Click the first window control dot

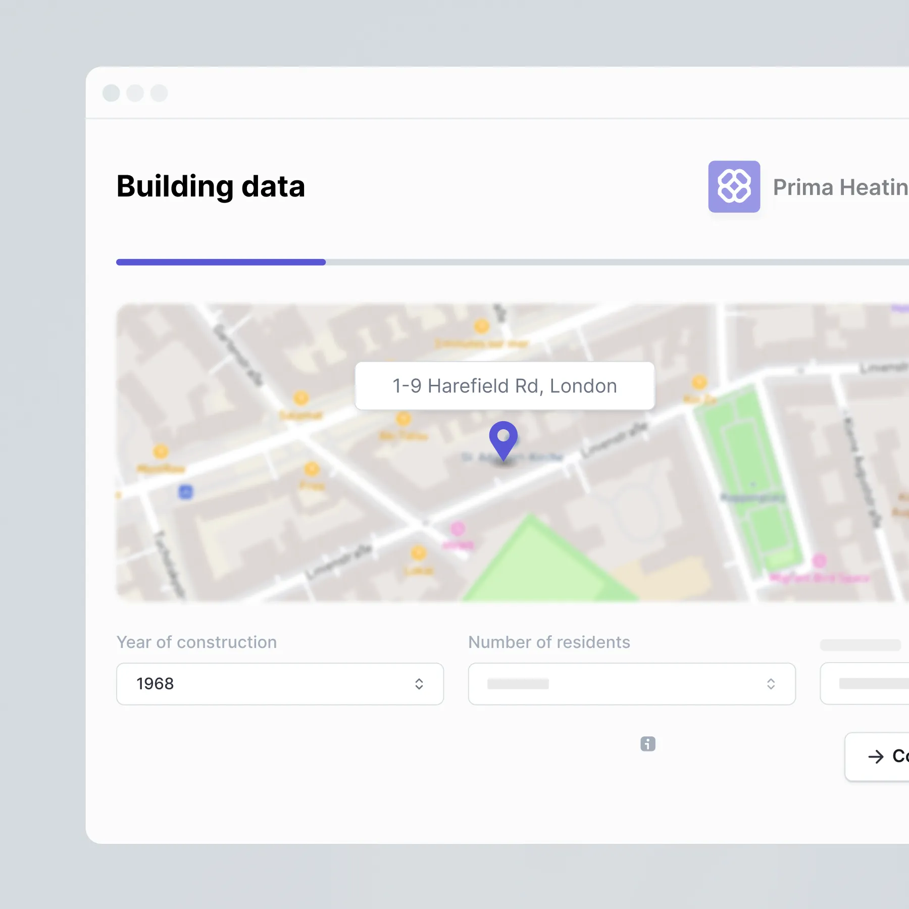(x=111, y=93)
